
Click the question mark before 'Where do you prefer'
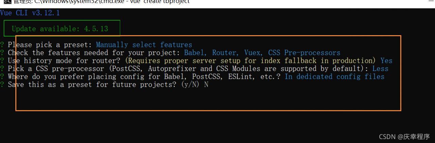click(x=2, y=77)
